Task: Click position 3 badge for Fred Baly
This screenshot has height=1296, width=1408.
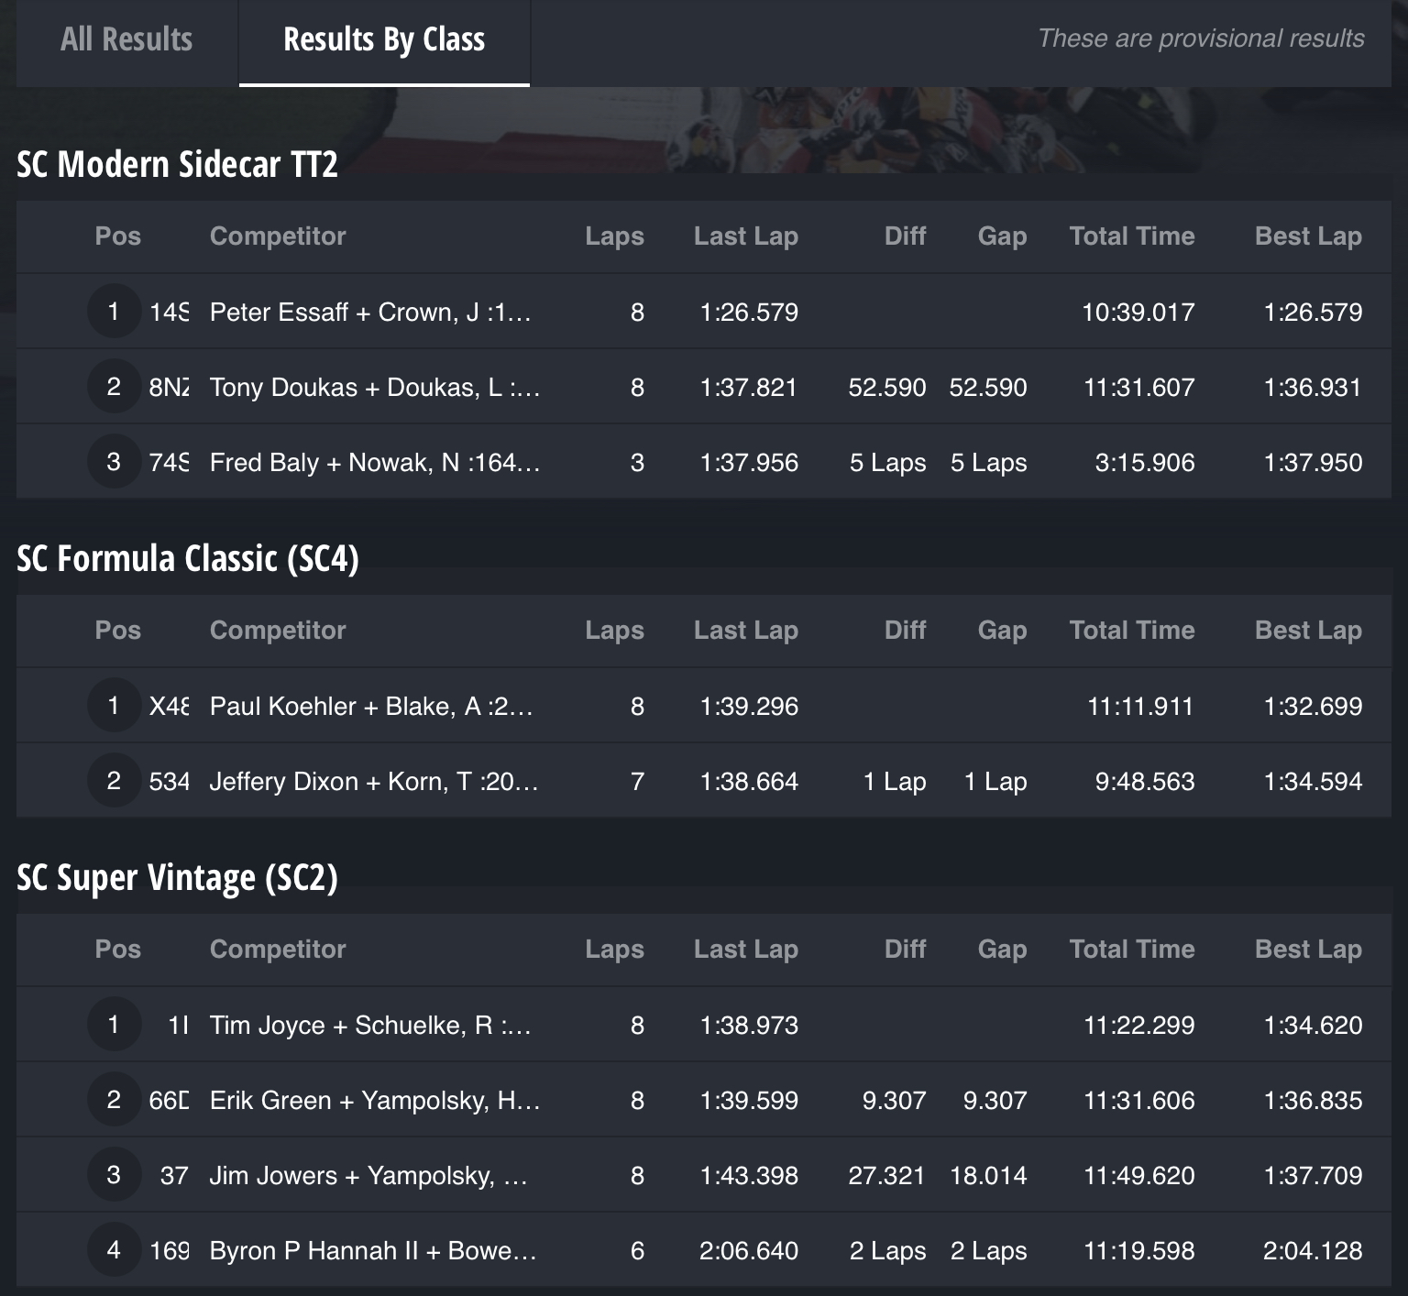Action: pos(114,462)
